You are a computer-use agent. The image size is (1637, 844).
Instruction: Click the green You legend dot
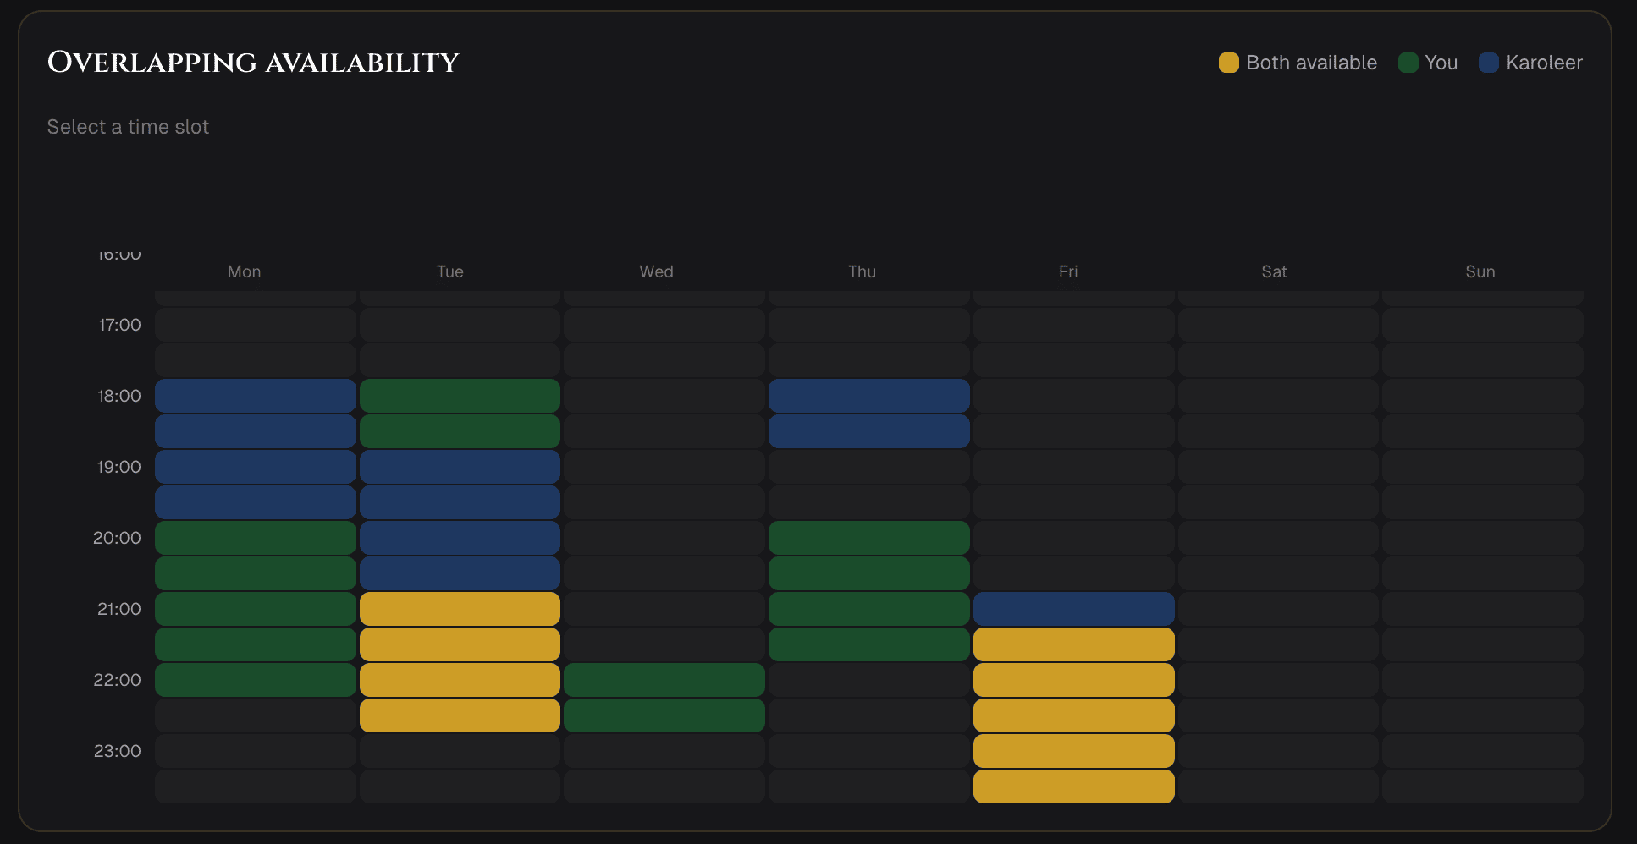pyautogui.click(x=1408, y=63)
